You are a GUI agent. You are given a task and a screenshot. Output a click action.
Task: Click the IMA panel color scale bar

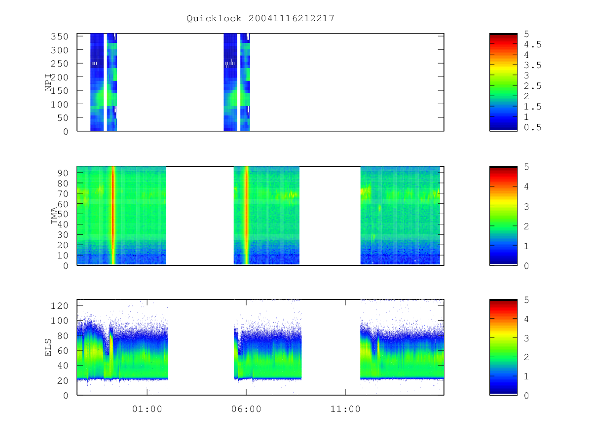tap(503, 216)
